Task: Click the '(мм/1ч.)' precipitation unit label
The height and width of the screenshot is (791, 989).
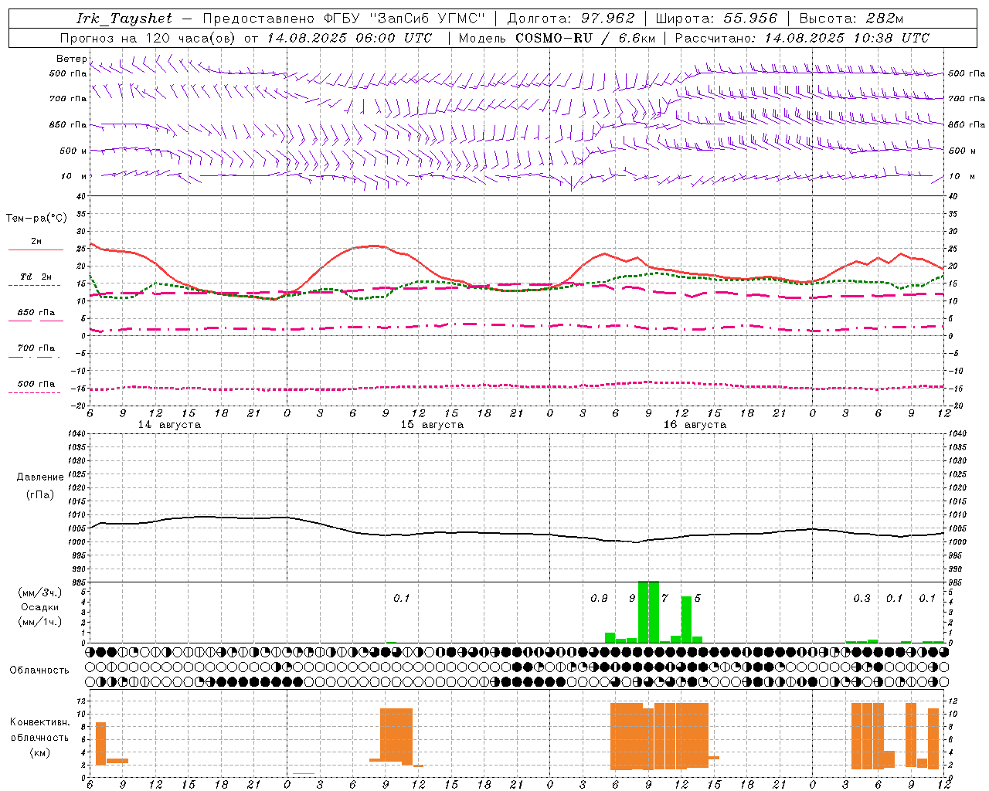Action: (x=40, y=621)
